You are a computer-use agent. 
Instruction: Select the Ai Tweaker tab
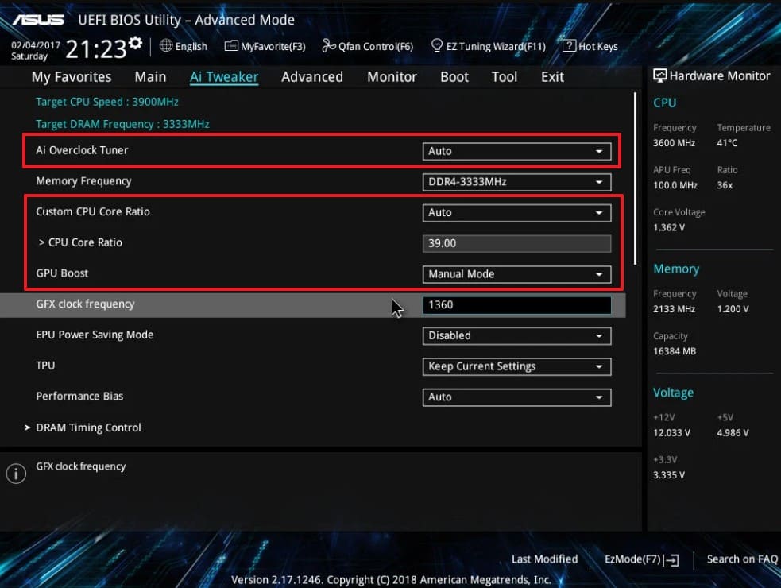(x=224, y=77)
